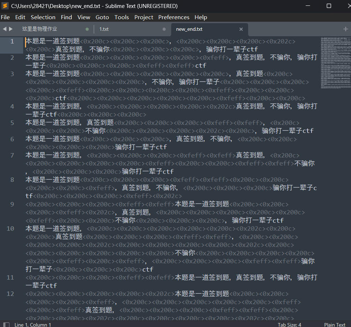The image size is (351, 327).
Task: Minimize the Sublime Text window
Action: [308, 6]
